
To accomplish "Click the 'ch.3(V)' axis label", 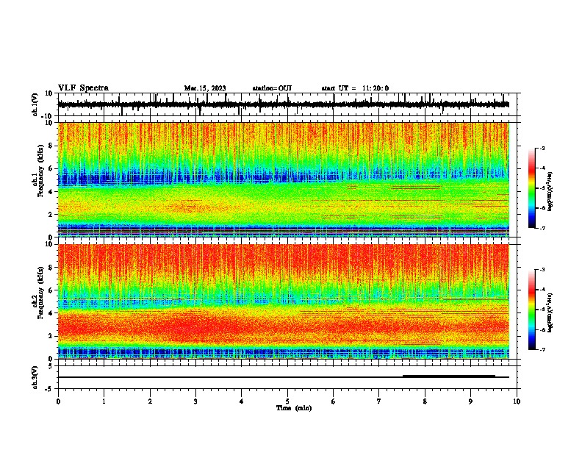I will click(x=35, y=378).
